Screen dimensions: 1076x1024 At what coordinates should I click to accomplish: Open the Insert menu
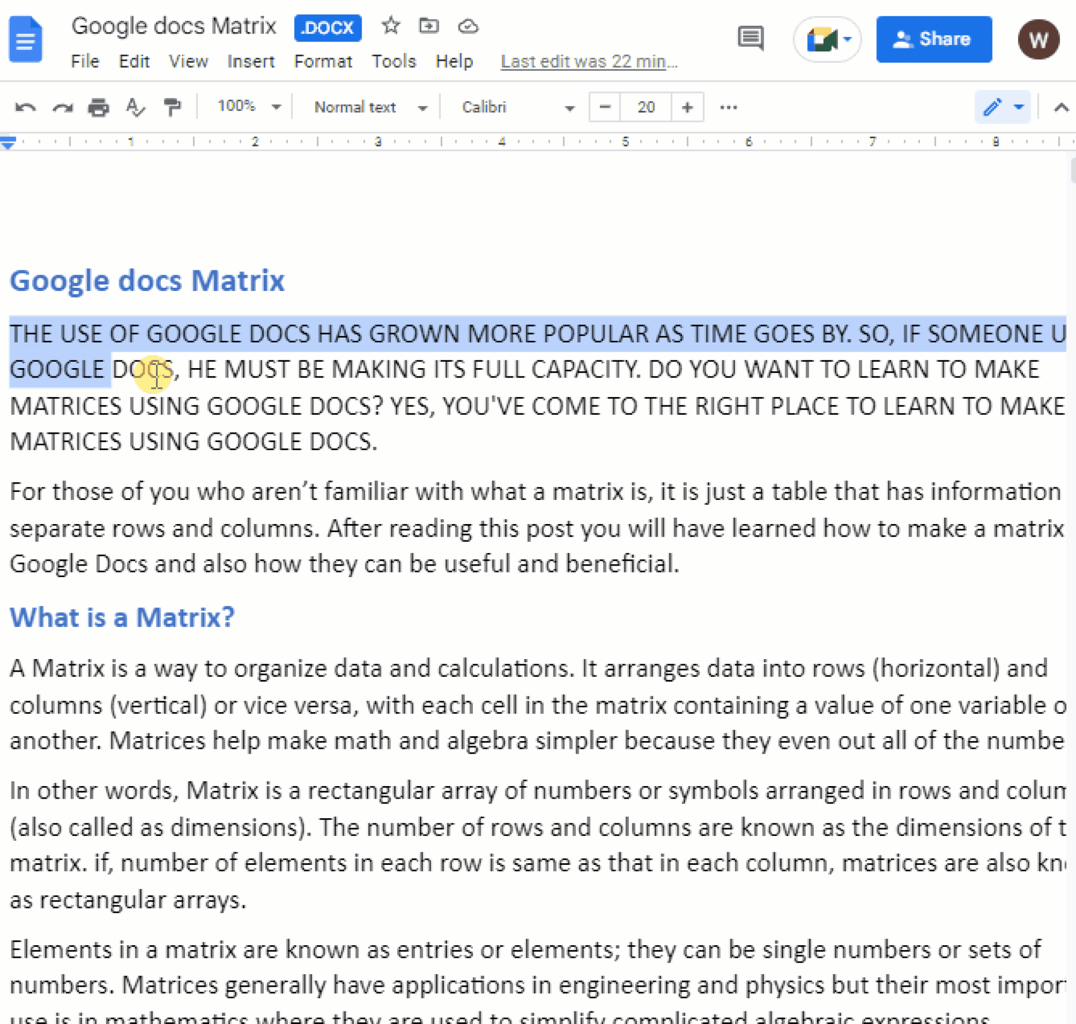tap(250, 62)
